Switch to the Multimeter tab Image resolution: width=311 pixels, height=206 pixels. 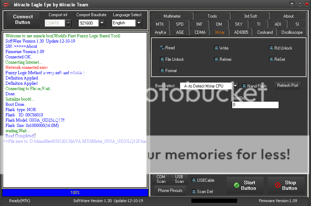pyautogui.click(x=172, y=16)
